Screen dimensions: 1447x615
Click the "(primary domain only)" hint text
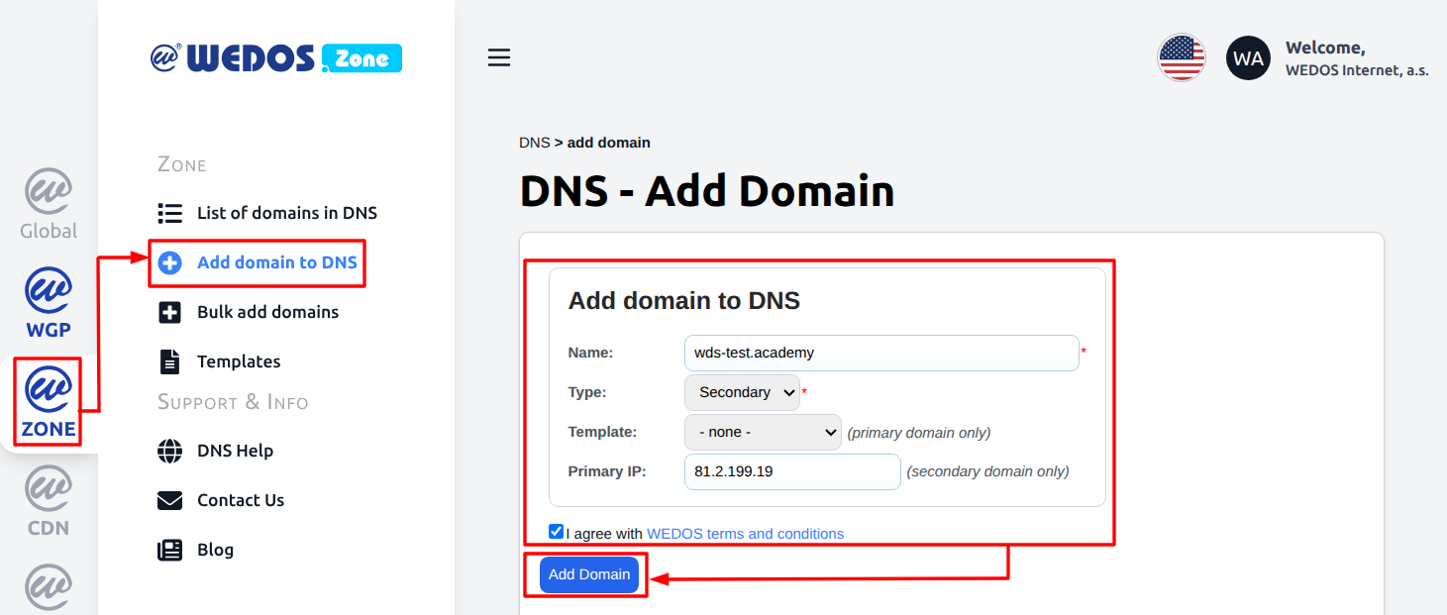coord(919,433)
